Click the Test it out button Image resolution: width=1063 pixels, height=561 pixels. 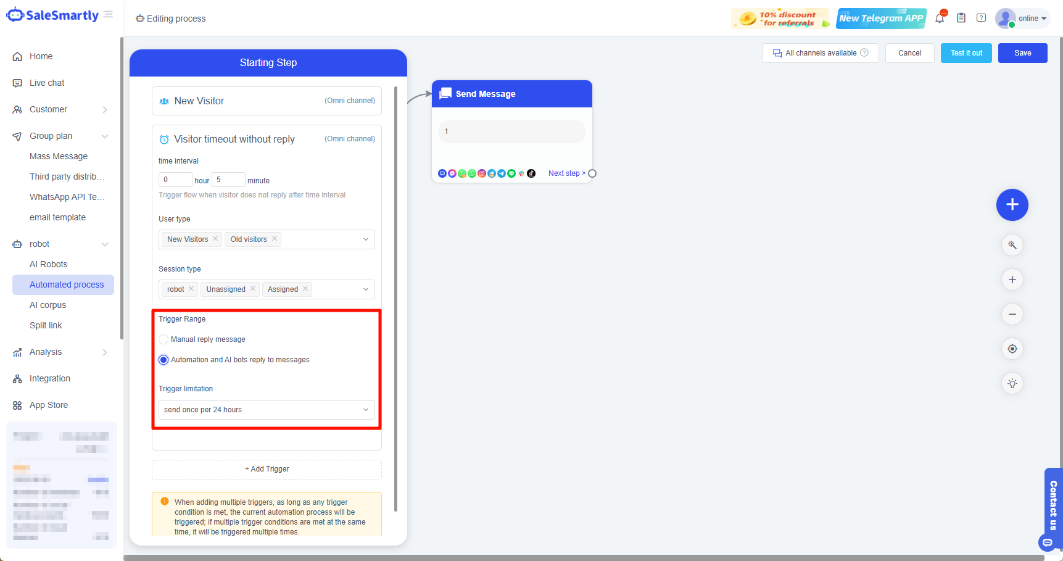[966, 53]
